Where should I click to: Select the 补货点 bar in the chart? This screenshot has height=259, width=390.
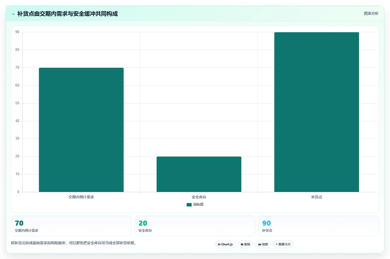[x=316, y=112]
